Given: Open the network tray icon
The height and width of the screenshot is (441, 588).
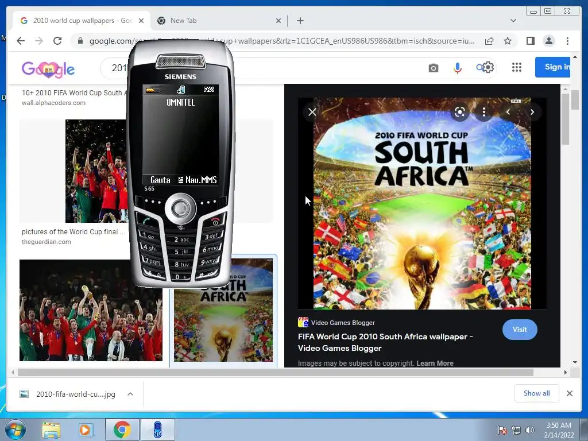Looking at the screenshot, I should 516,430.
